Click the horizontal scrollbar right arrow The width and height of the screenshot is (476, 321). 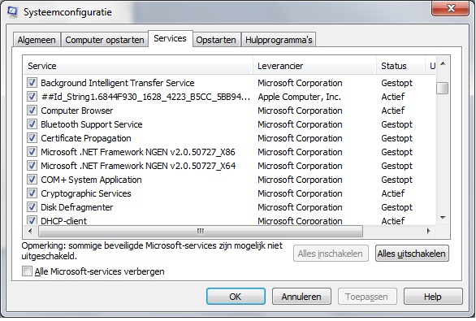pyautogui.click(x=428, y=231)
